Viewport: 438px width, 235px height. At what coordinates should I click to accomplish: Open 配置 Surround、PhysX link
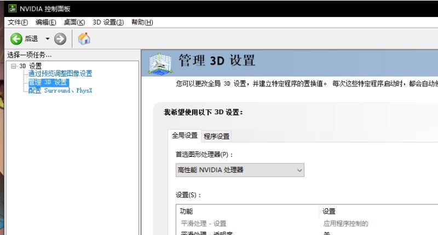pyautogui.click(x=60, y=90)
